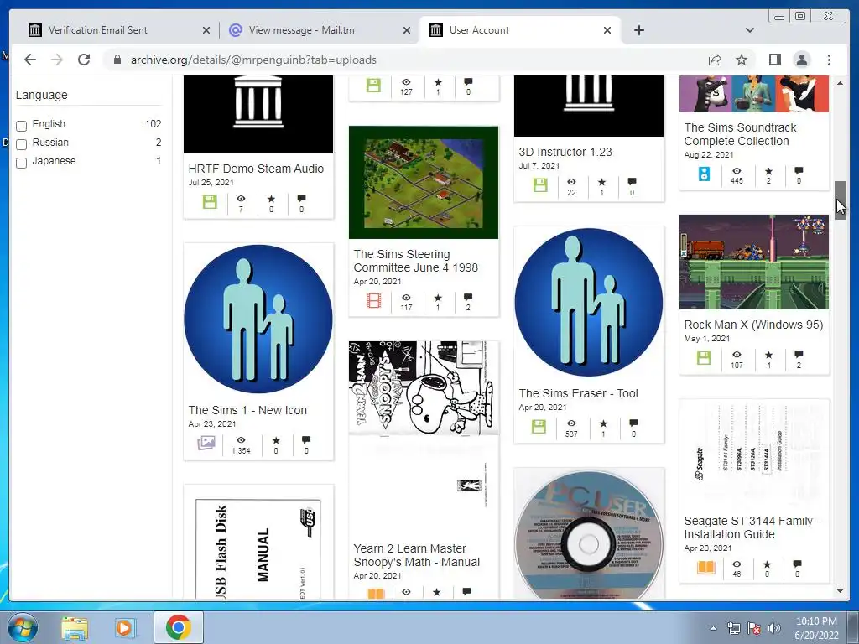Image resolution: width=859 pixels, height=644 pixels.
Task: Close the Mail.tm tab
Action: (x=407, y=30)
